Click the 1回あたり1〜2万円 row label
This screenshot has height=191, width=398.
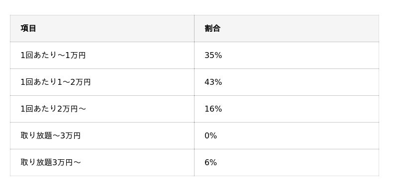pos(56,82)
